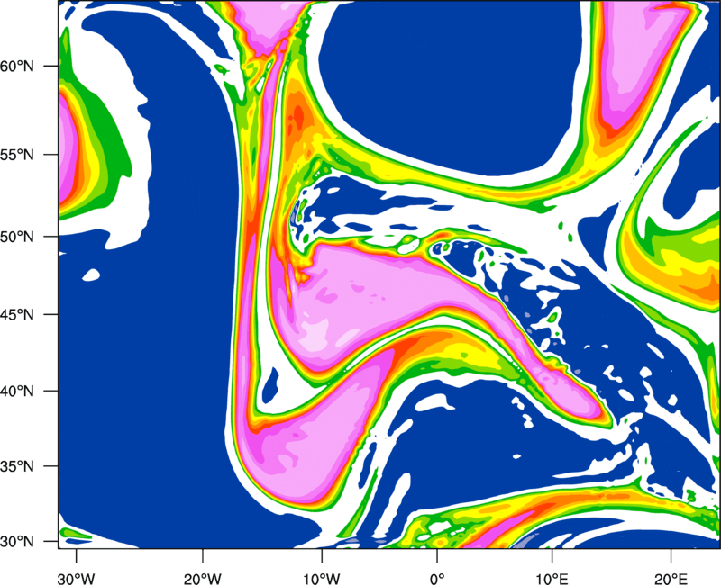Click the 45°N latitude label
Viewport: 721px width, 585px height.
click(x=17, y=314)
